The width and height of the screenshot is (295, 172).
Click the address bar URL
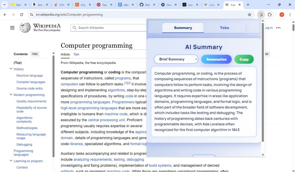point(69,15)
